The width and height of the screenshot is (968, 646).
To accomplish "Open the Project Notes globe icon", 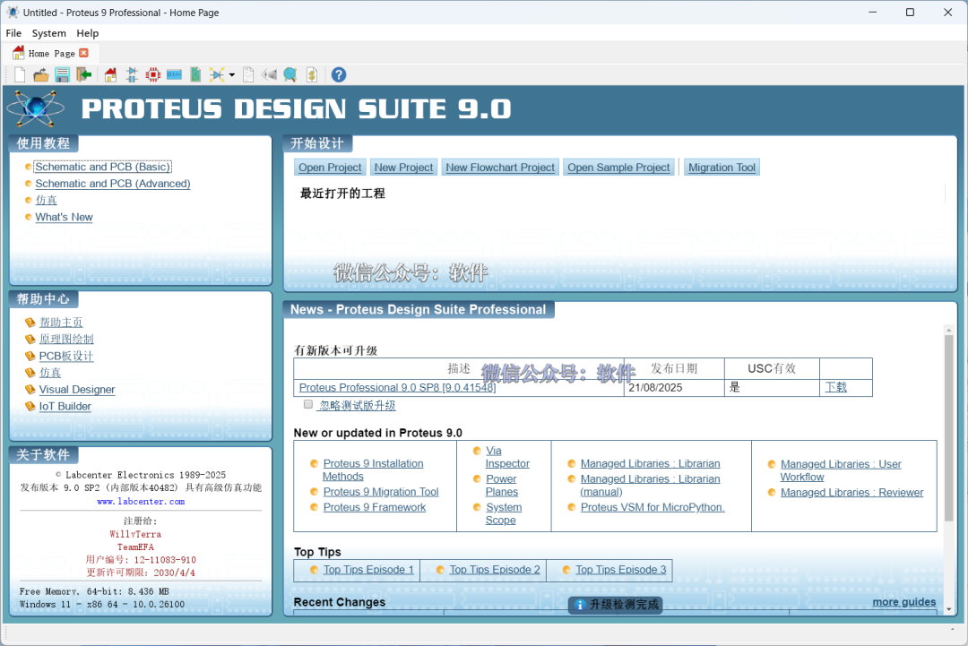I will [x=290, y=74].
